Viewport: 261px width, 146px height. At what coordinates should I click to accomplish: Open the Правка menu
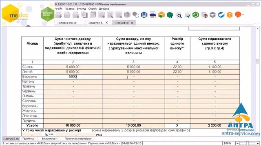tap(69, 9)
